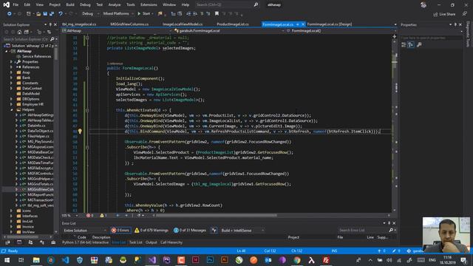The height and width of the screenshot is (266, 473).
Task: Open the Debug configuration dropdown
Action: 90,13
